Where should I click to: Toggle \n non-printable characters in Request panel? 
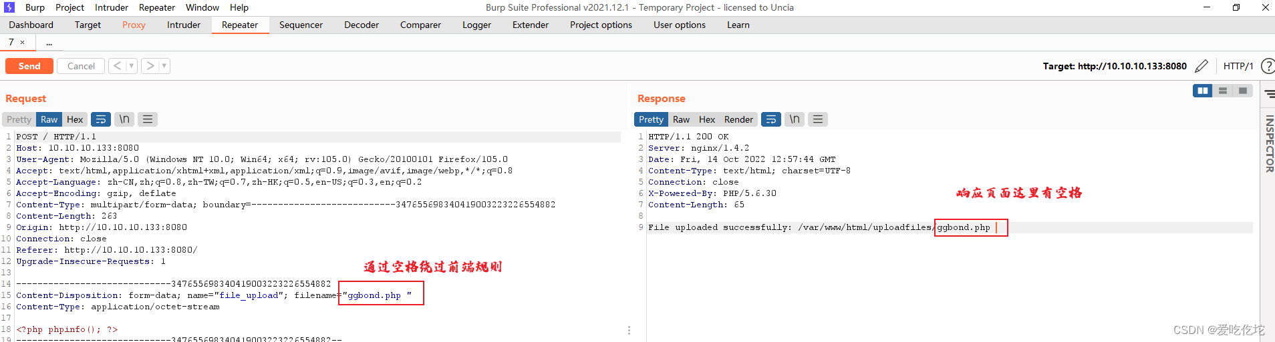click(x=124, y=119)
